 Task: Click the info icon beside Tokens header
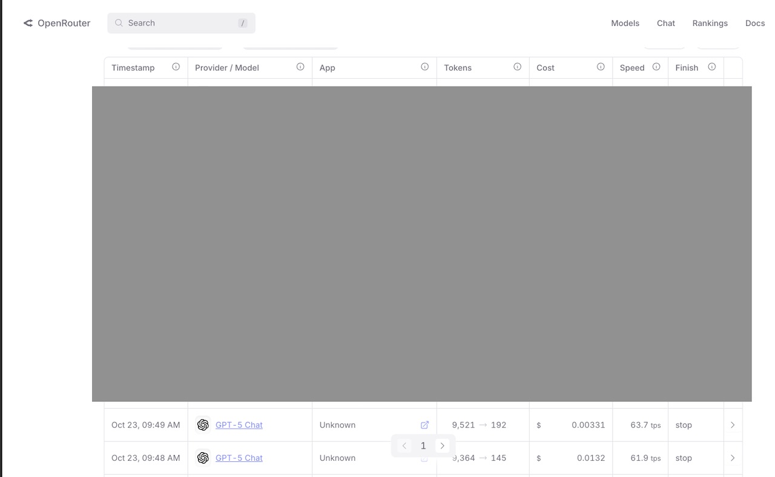pos(518,67)
